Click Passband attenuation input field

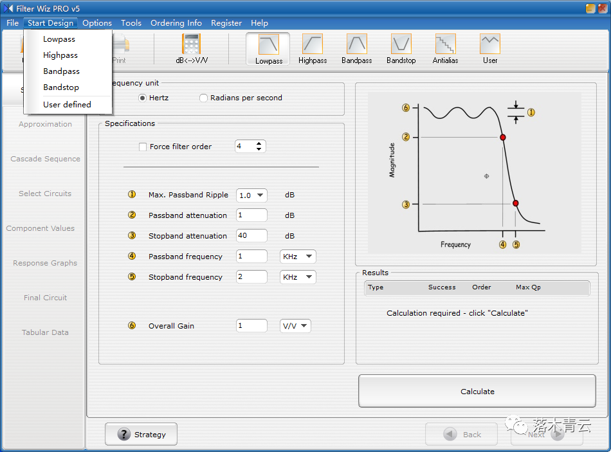(251, 215)
